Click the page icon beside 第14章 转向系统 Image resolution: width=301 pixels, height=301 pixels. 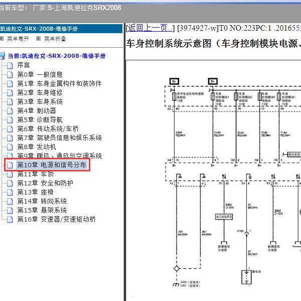10,201
